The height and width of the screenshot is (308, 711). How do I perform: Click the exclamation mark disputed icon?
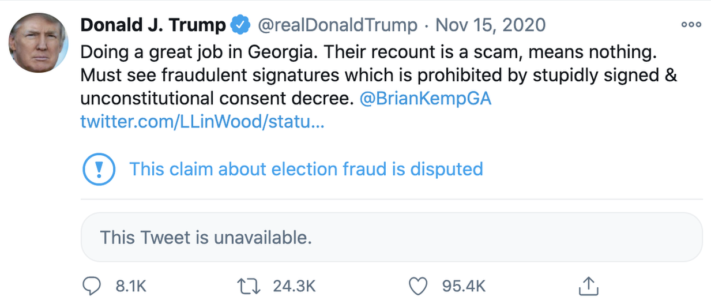point(99,169)
